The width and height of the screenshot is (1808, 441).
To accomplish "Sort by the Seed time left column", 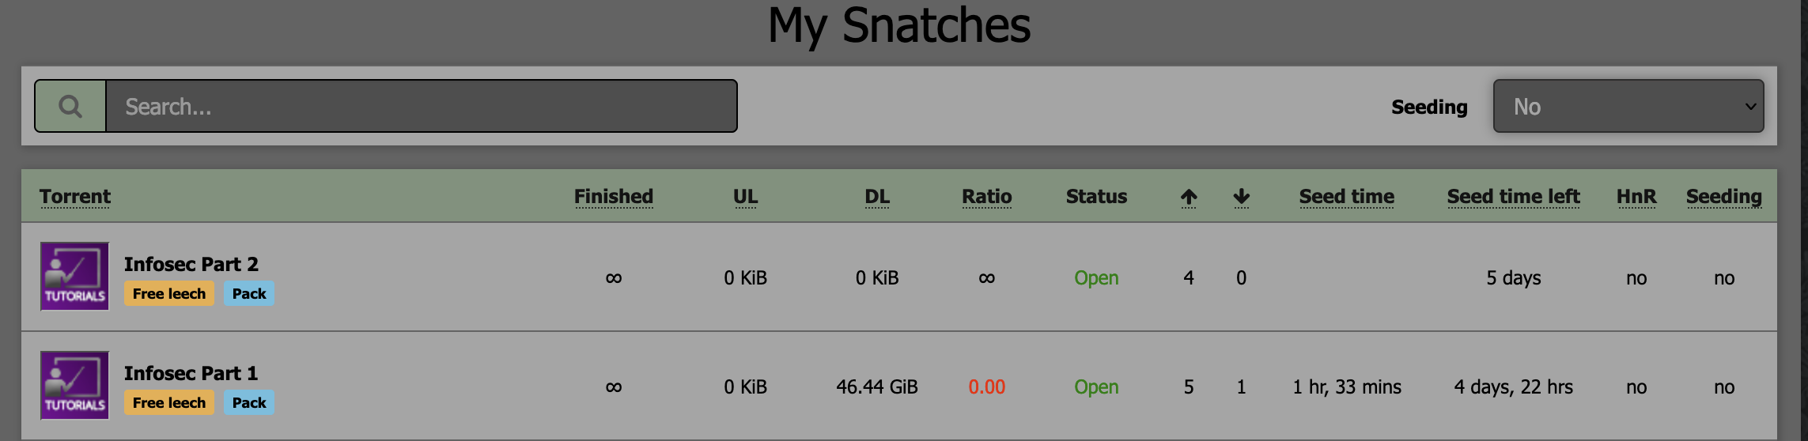I will 1513,196.
